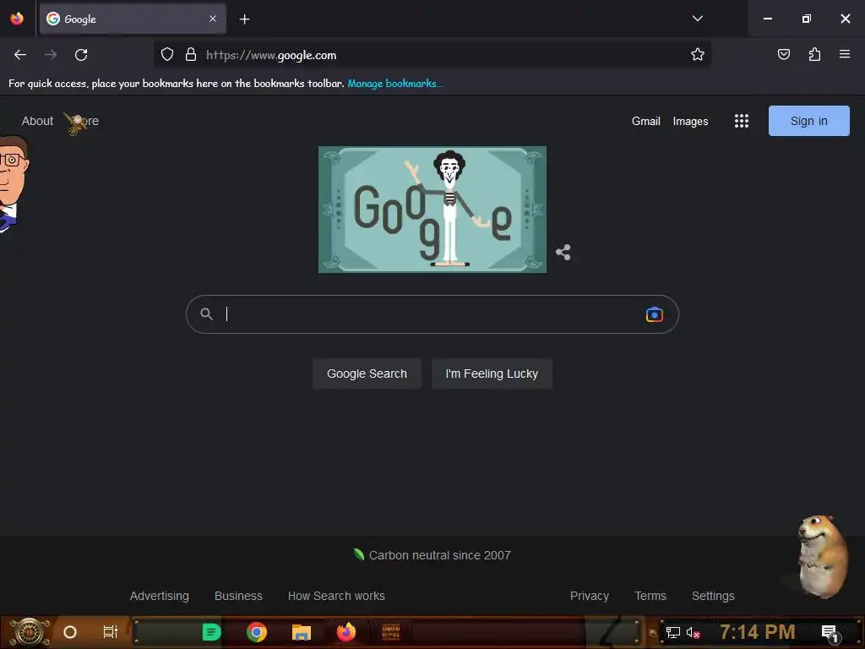The image size is (865, 649).
Task: Open network status tray icon
Action: tap(673, 632)
